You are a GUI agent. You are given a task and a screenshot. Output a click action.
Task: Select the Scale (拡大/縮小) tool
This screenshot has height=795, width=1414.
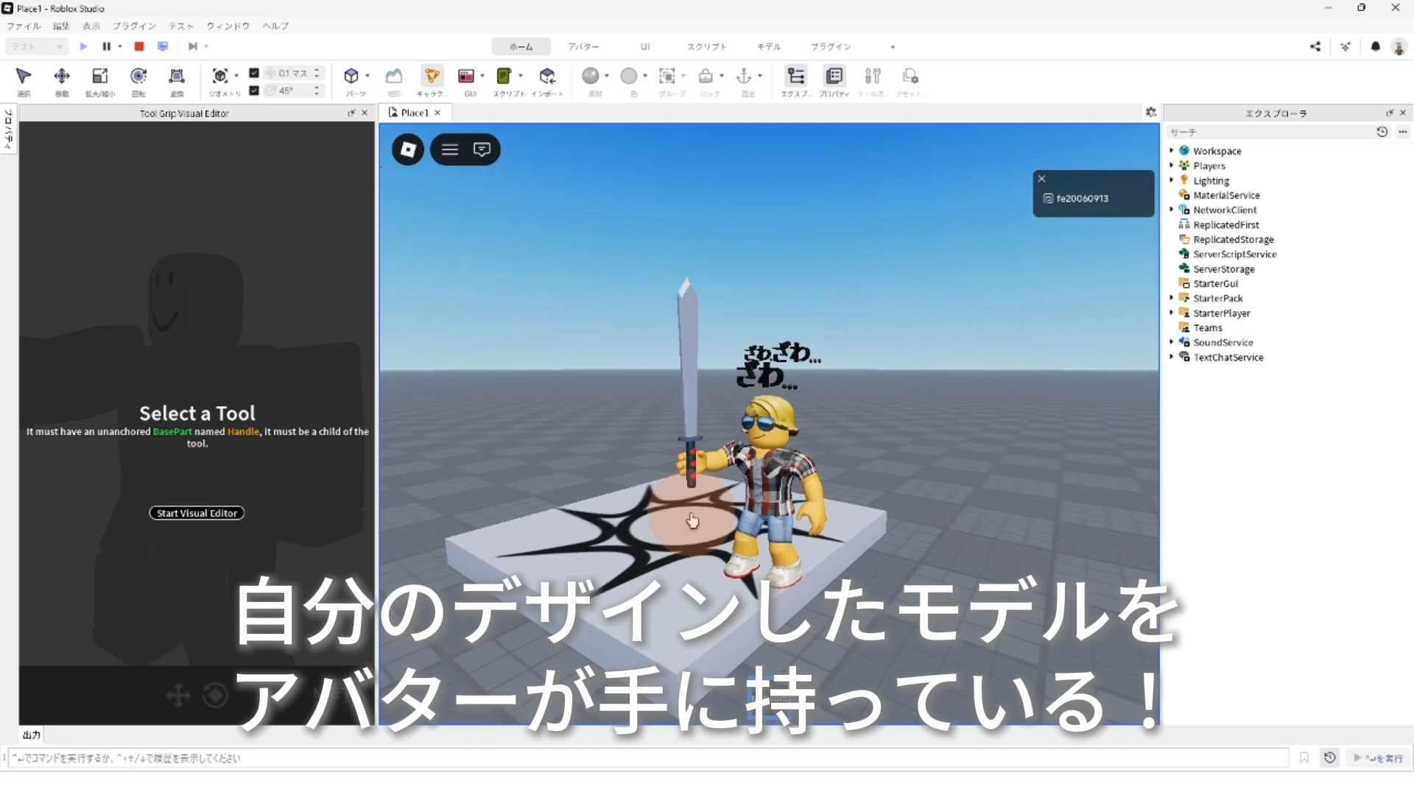point(99,77)
